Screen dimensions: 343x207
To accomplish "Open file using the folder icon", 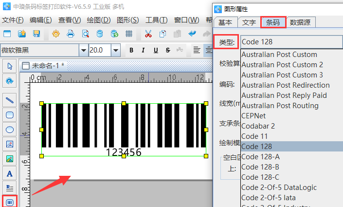I will [x=22, y=34].
